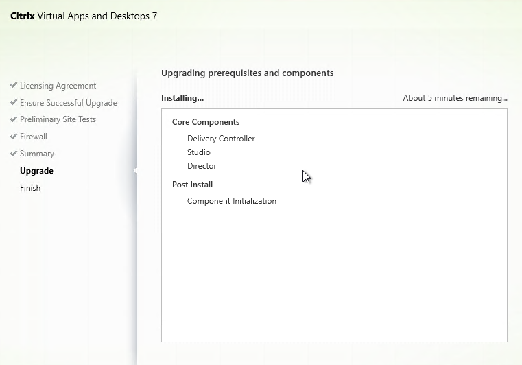Click the arrow pointer marking the Upgrade step
This screenshot has height=365, width=522.
(136, 171)
